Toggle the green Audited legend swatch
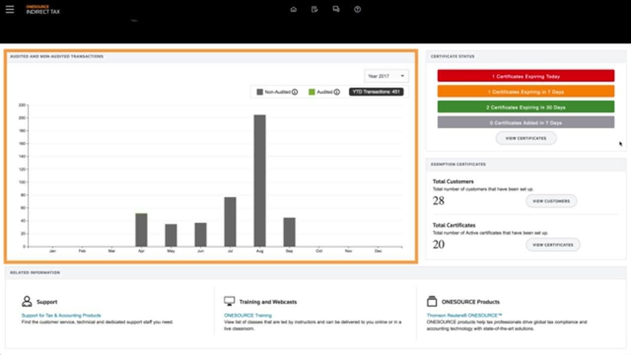Image resolution: width=631 pixels, height=355 pixels. click(312, 92)
